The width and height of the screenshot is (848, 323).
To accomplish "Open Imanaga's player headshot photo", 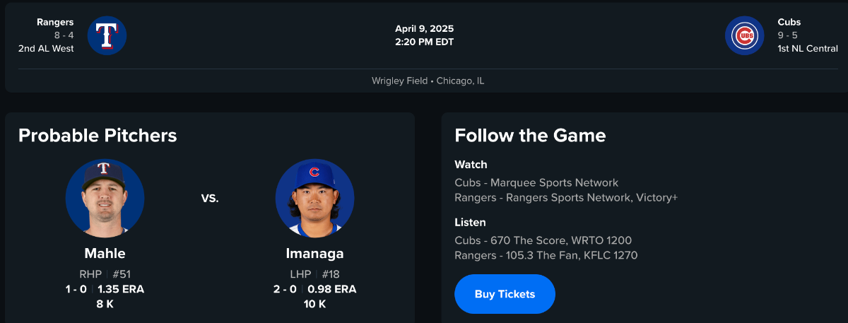I will click(314, 199).
